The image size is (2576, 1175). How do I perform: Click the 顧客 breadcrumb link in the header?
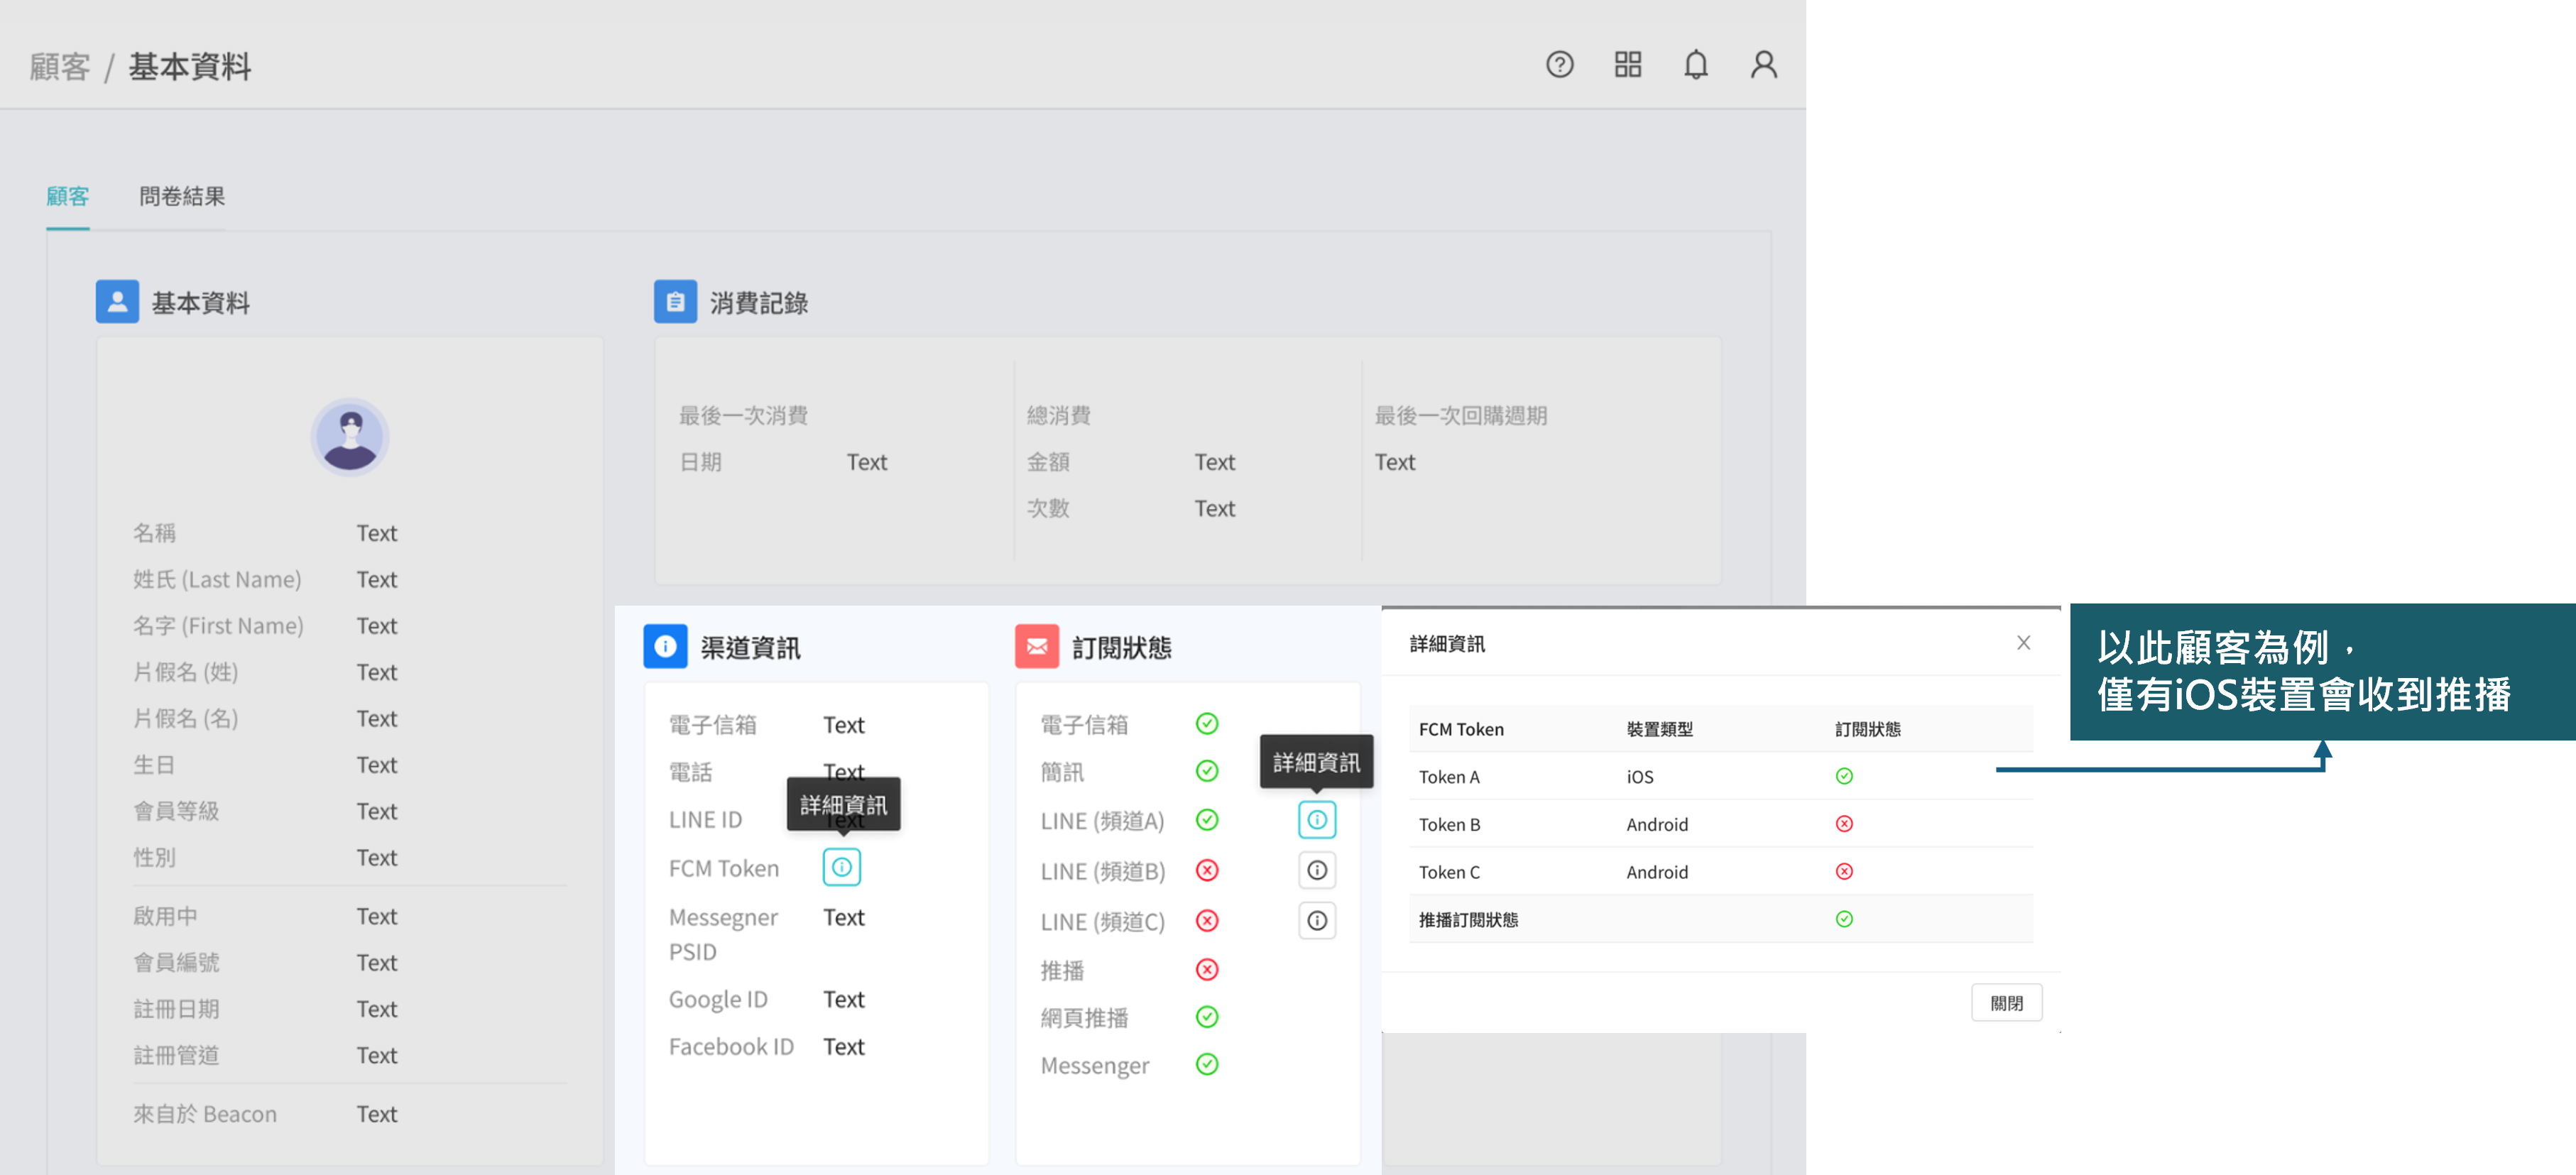(x=59, y=66)
